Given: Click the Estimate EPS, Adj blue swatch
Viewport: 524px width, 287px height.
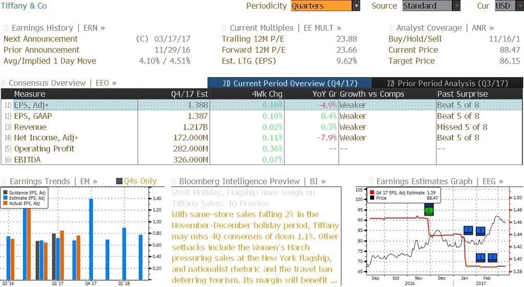Looking at the screenshot, I should [x=5, y=198].
